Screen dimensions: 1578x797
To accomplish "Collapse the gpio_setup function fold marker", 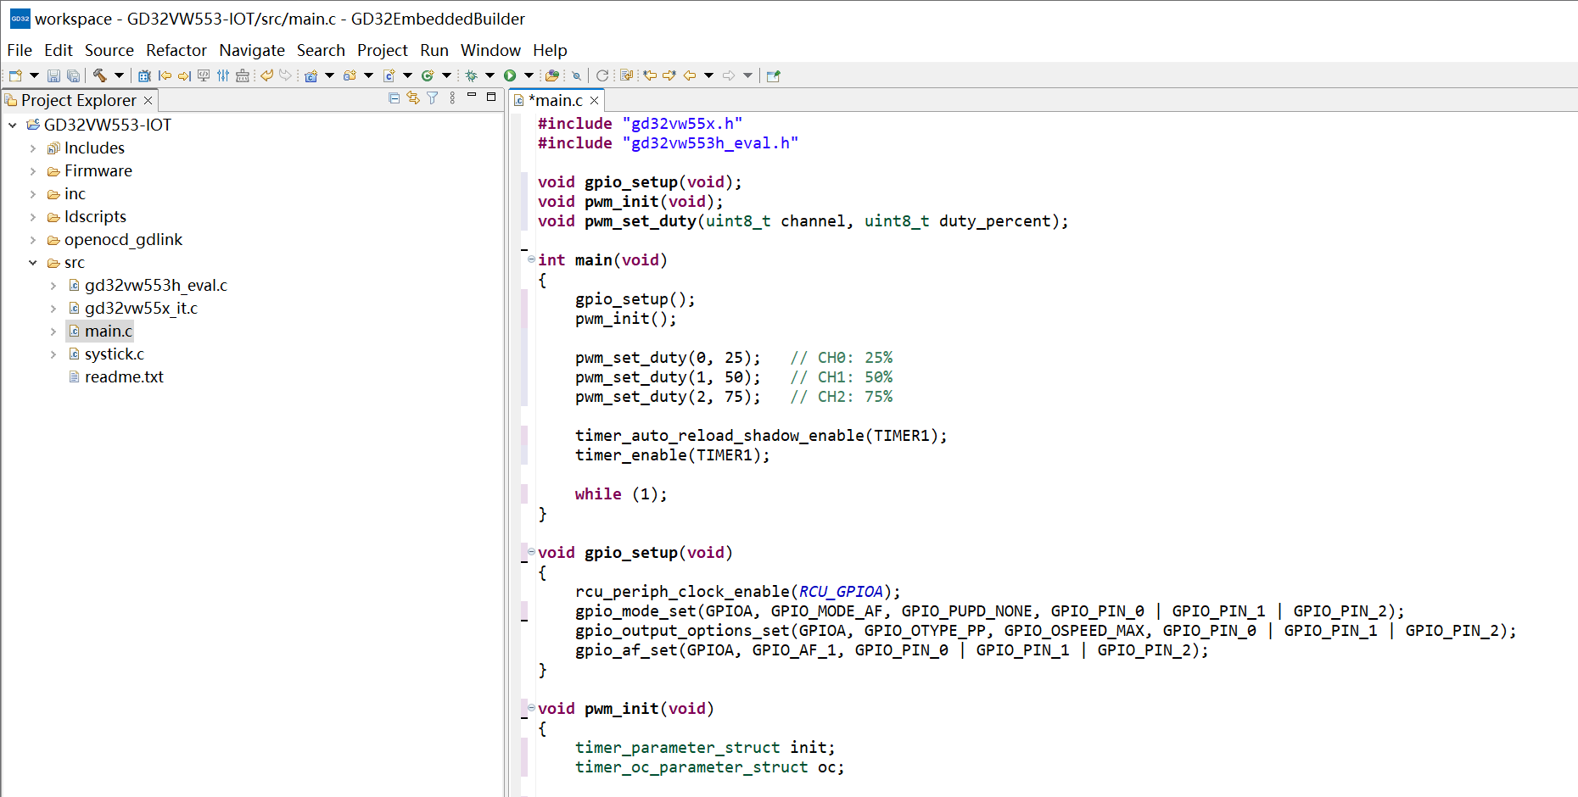I will pyautogui.click(x=531, y=551).
